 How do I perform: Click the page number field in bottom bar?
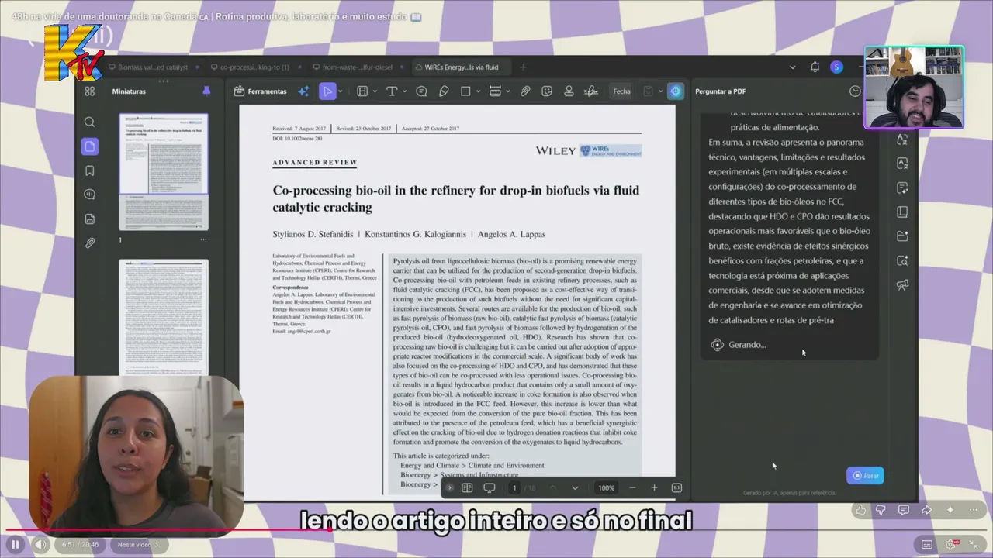514,488
